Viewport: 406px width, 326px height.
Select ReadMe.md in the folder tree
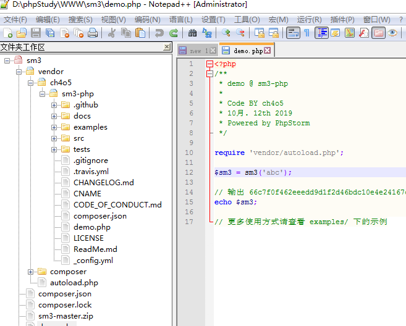(95, 249)
